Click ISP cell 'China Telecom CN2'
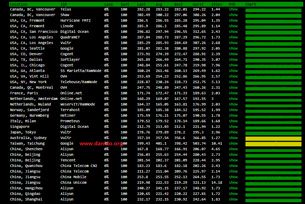Image resolution: width=305 pixels, height=204 pixels. click(x=78, y=166)
